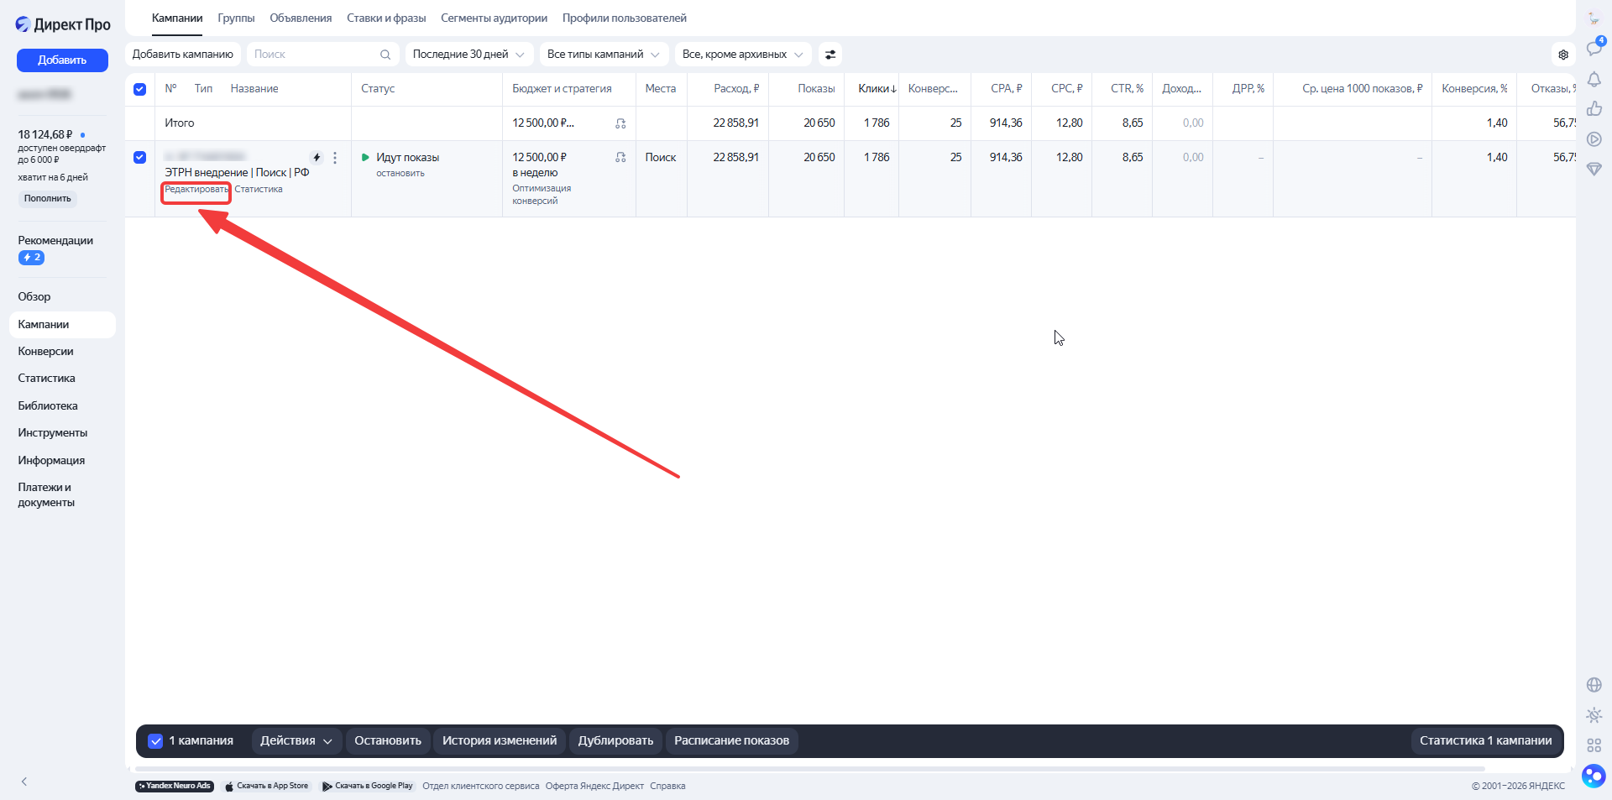Click the Статистика 1 кампании button
1612x800 pixels.
tap(1485, 741)
